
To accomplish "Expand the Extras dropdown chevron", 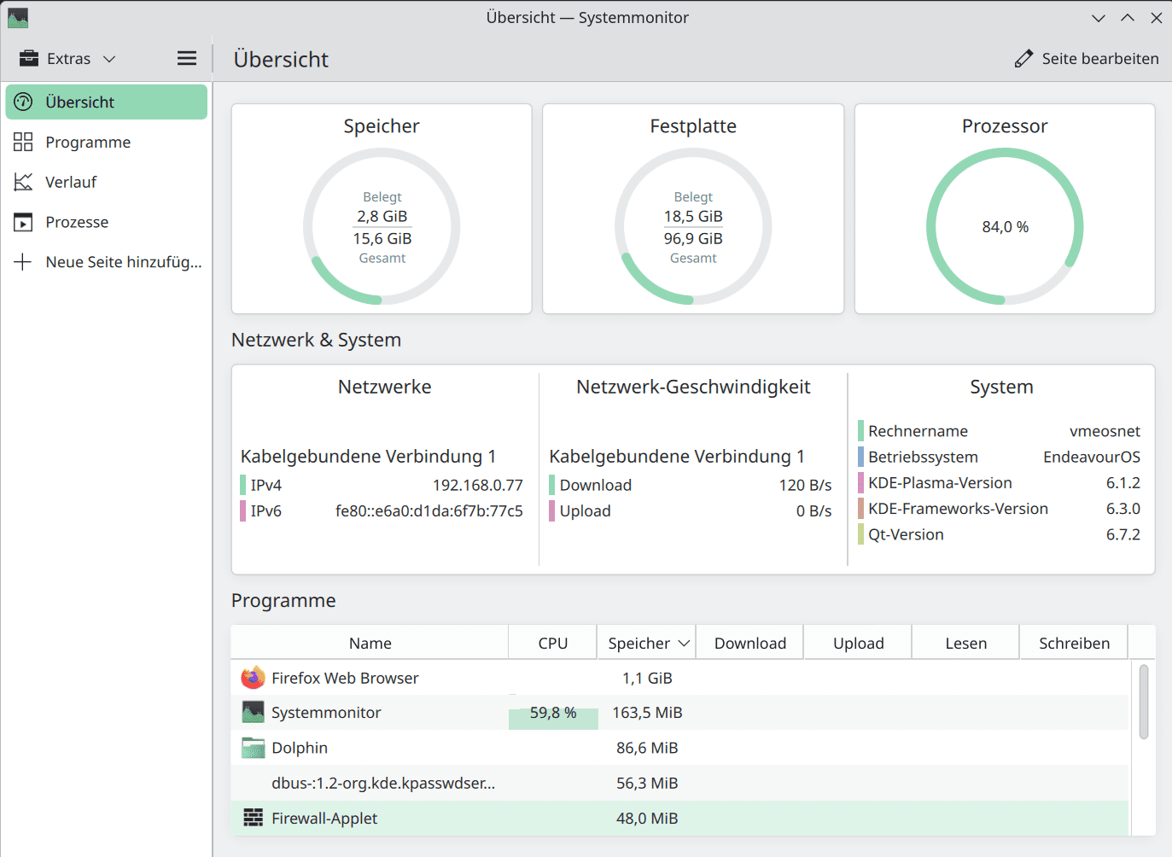I will click(109, 59).
